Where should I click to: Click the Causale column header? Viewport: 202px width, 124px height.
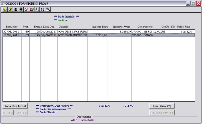pyautogui.click(x=63, y=27)
